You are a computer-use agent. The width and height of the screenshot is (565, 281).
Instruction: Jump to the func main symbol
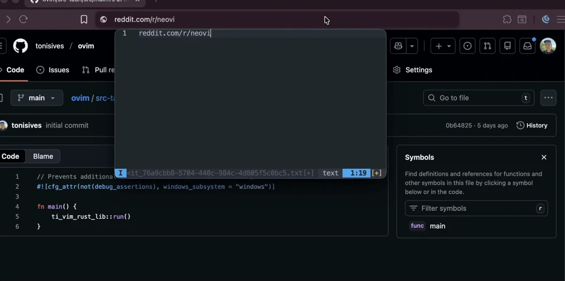(427, 226)
